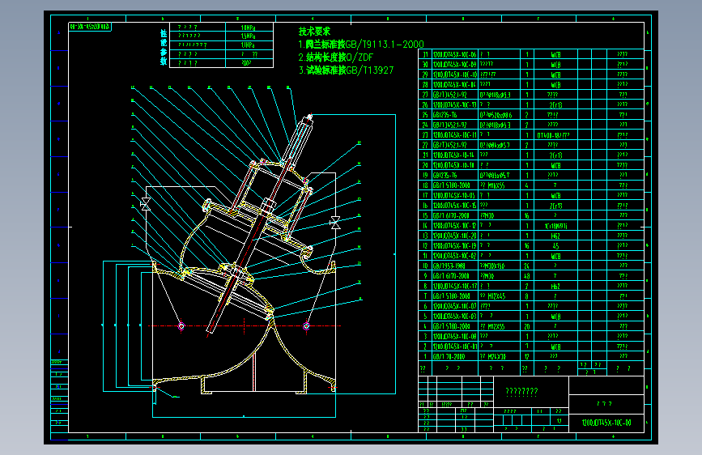Select material 45 in parts row 12

(x=555, y=246)
